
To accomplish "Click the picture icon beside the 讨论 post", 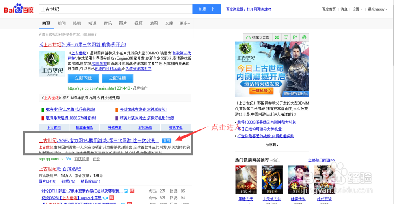I will pos(126,191).
